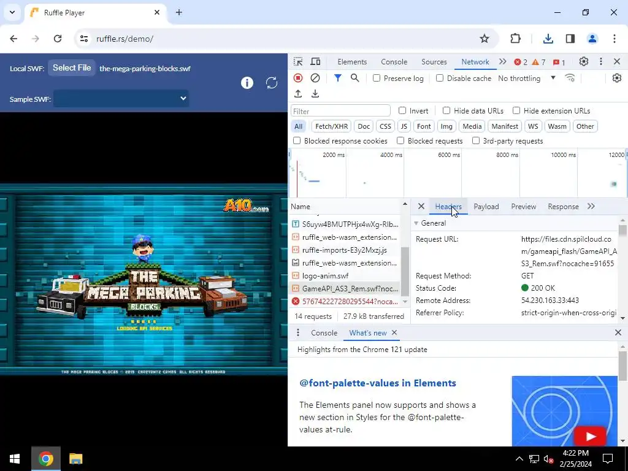Open the Response tab
The image size is (628, 471).
(x=563, y=207)
